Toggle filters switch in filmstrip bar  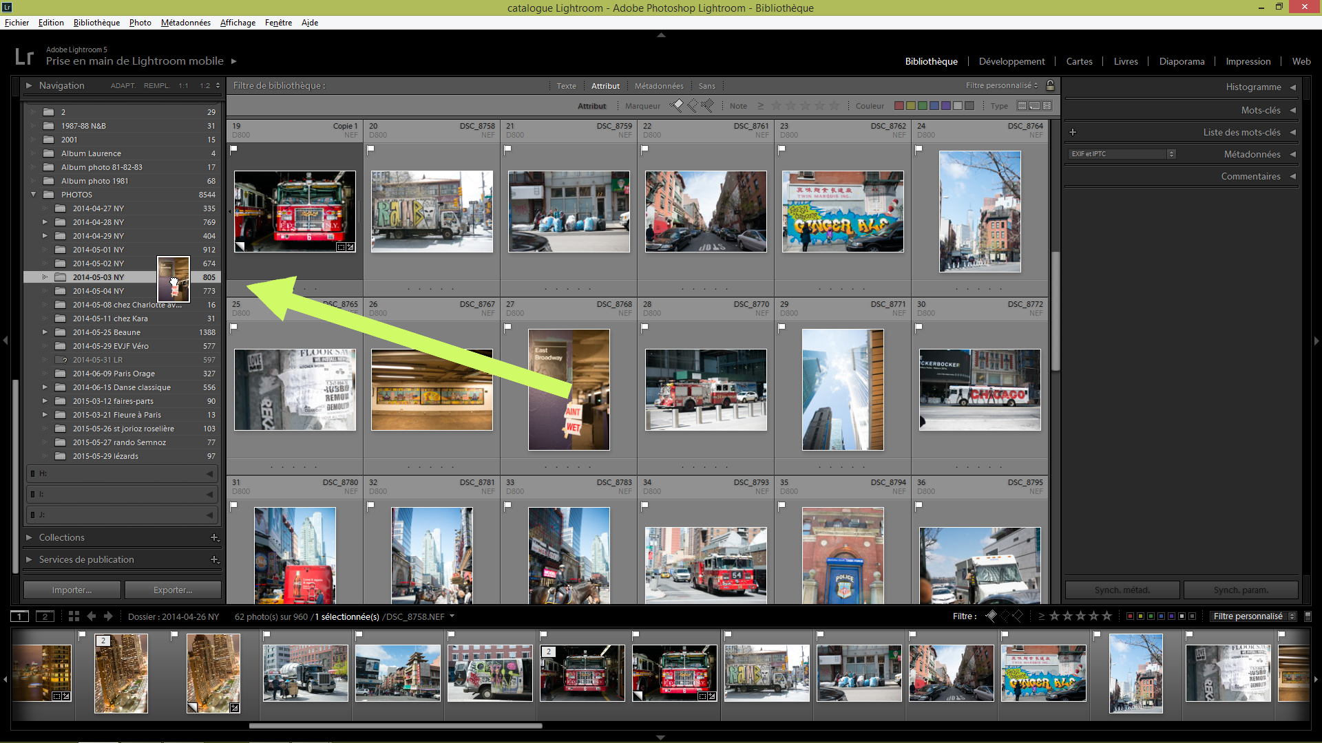(1308, 616)
